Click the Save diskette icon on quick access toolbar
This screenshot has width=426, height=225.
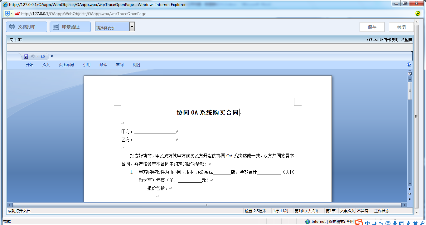pyautogui.click(x=26, y=56)
